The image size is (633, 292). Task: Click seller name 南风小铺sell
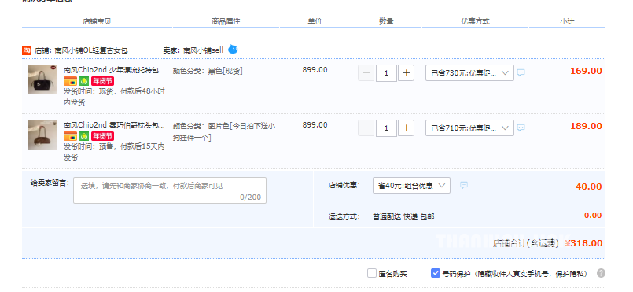click(203, 51)
